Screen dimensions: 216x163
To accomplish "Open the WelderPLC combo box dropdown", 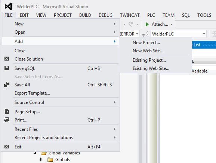I will click(x=204, y=34).
